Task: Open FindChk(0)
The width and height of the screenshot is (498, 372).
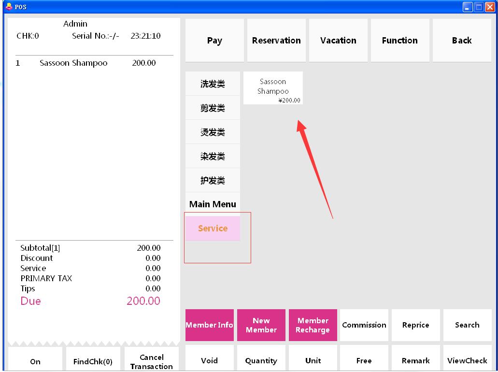Action: coord(93,359)
